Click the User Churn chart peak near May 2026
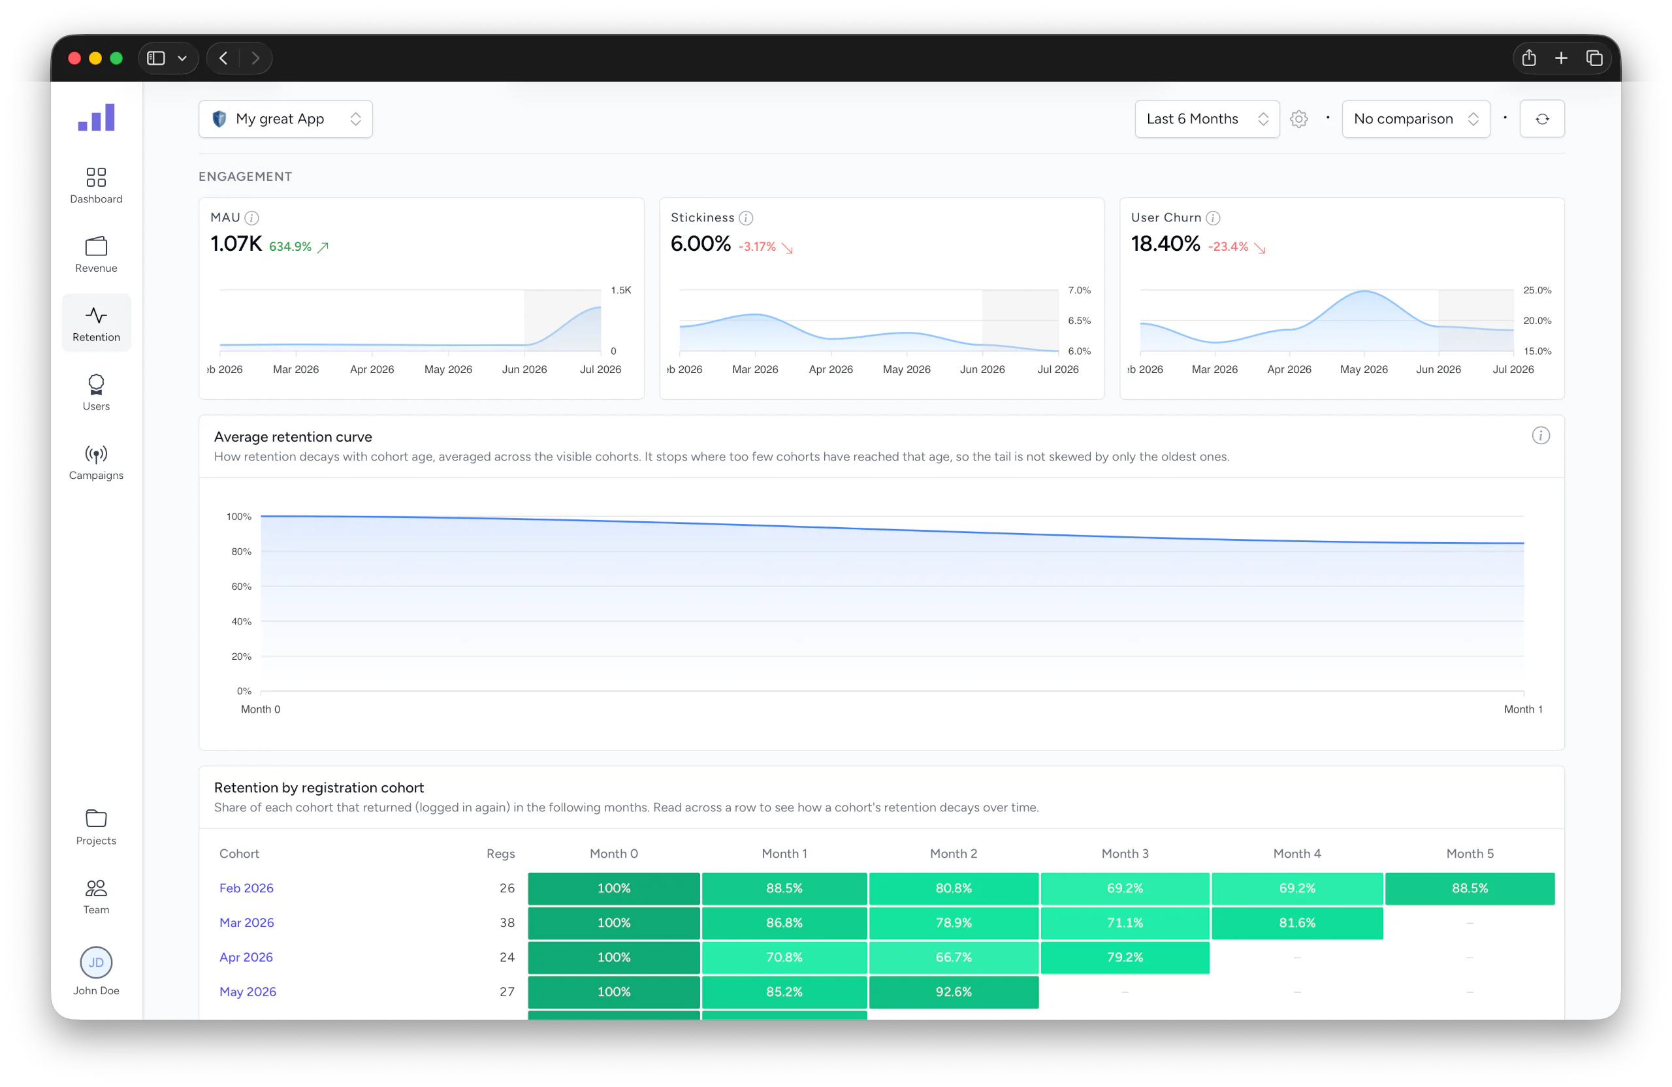1672x1087 pixels. pyautogui.click(x=1364, y=291)
